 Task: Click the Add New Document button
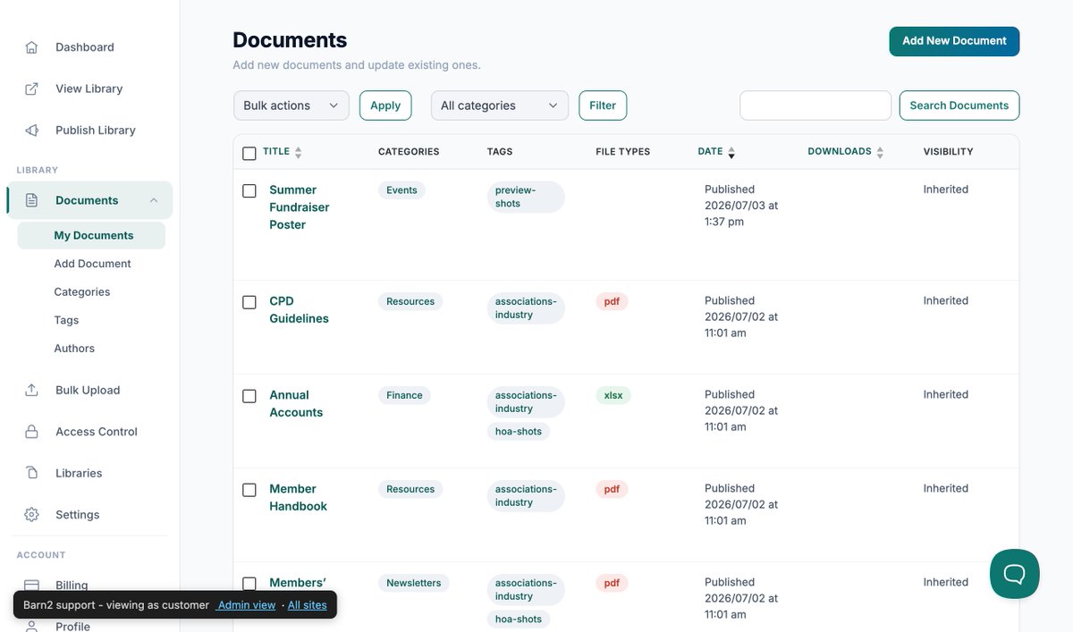pyautogui.click(x=954, y=41)
